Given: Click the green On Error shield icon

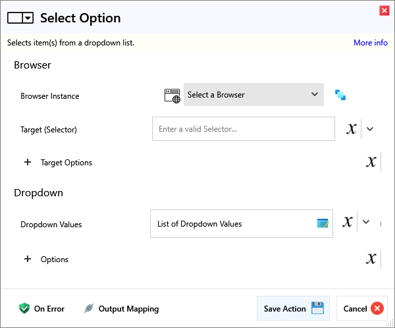Looking at the screenshot, I should [x=24, y=308].
